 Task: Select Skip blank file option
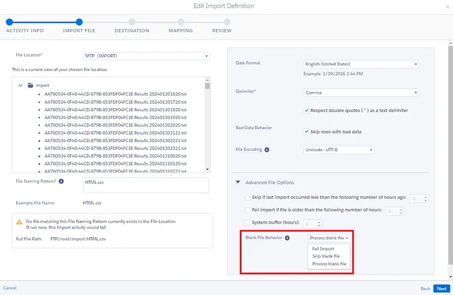pos(326,256)
